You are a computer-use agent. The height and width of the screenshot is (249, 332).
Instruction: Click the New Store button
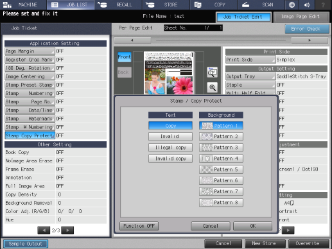tap(265, 244)
